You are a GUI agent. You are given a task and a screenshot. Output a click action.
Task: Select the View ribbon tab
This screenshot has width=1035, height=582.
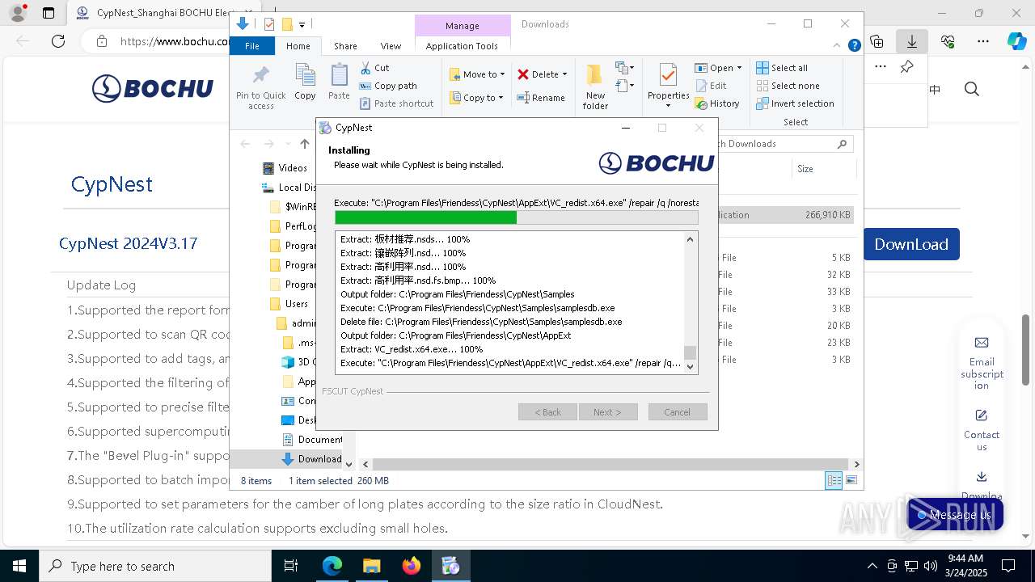(391, 46)
